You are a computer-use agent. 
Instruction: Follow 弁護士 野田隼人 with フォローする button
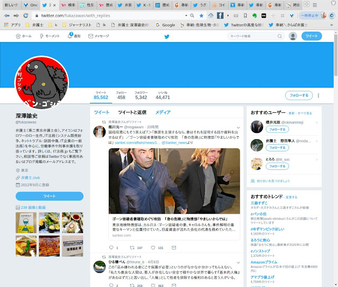coord(277,148)
